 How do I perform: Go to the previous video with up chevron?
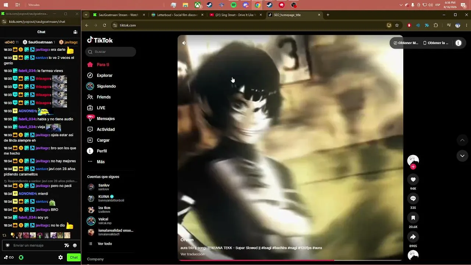click(462, 140)
